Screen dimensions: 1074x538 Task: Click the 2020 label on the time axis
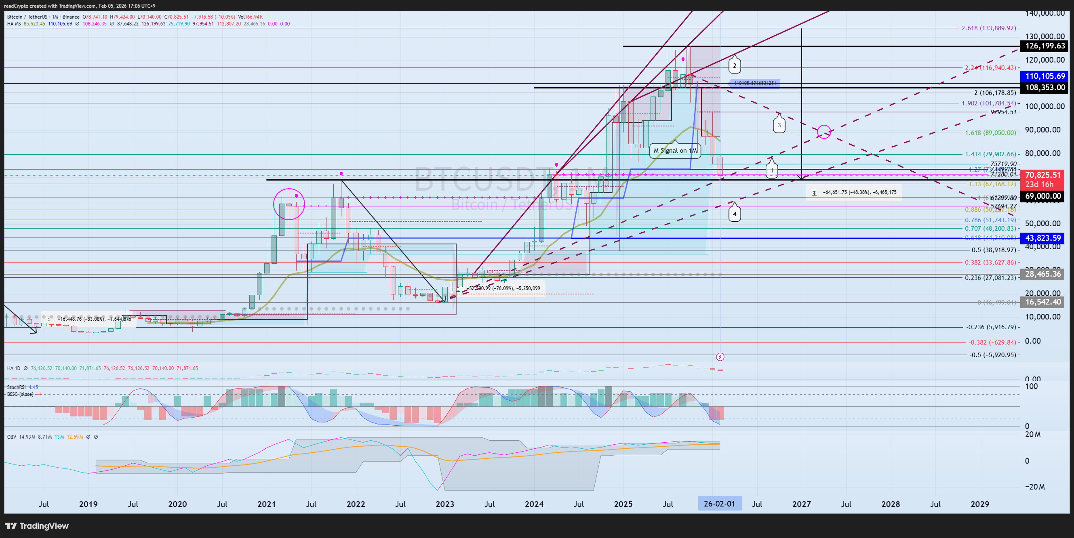[178, 504]
